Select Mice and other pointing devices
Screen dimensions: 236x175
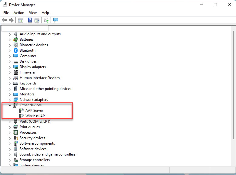45,89
